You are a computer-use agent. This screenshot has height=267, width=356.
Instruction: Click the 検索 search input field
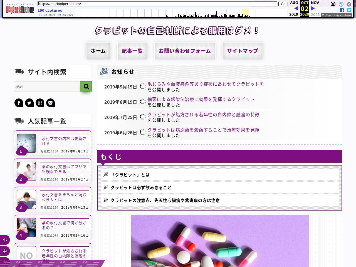coord(47,86)
